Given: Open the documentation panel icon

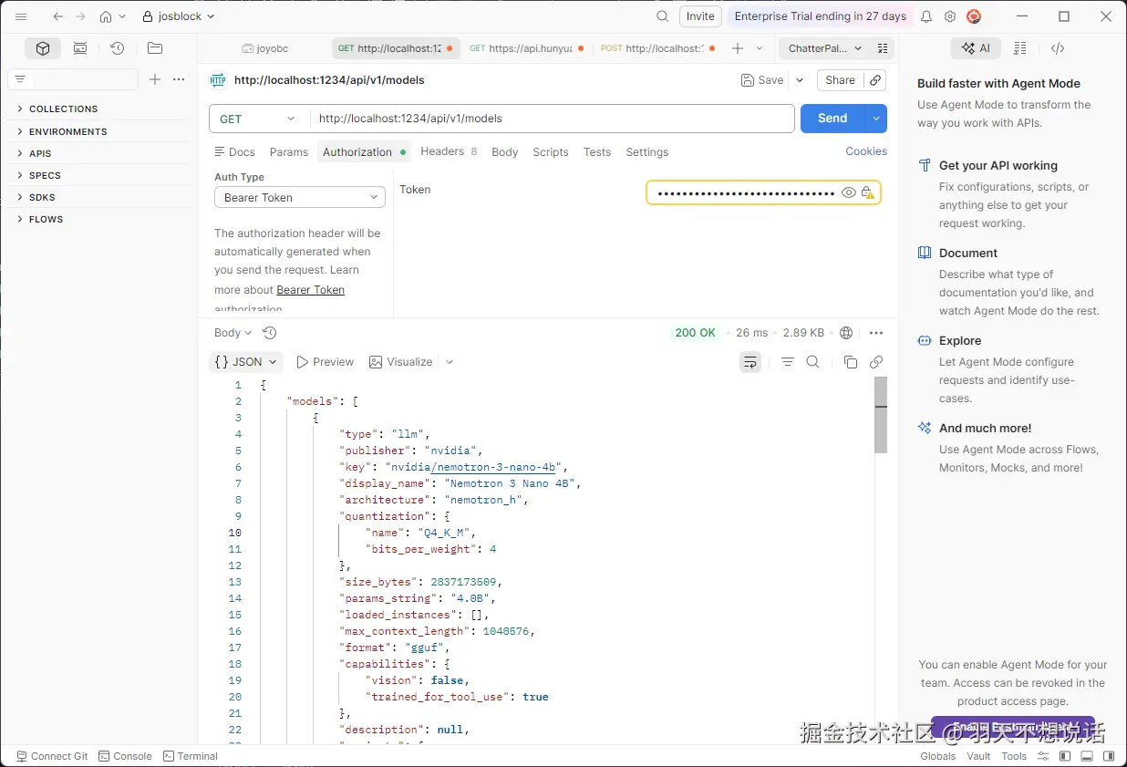Looking at the screenshot, I should [x=1020, y=48].
